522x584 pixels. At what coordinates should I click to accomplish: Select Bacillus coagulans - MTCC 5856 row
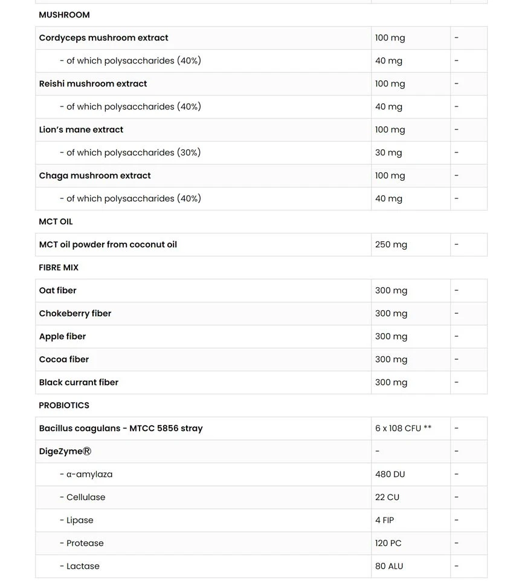pos(121,428)
